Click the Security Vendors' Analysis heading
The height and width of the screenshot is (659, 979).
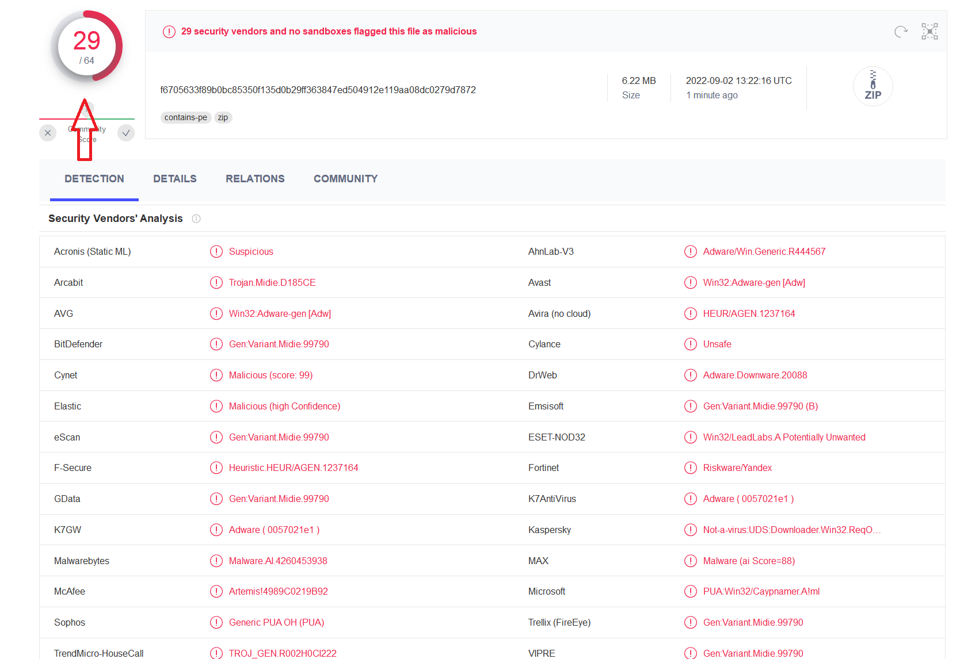[116, 219]
